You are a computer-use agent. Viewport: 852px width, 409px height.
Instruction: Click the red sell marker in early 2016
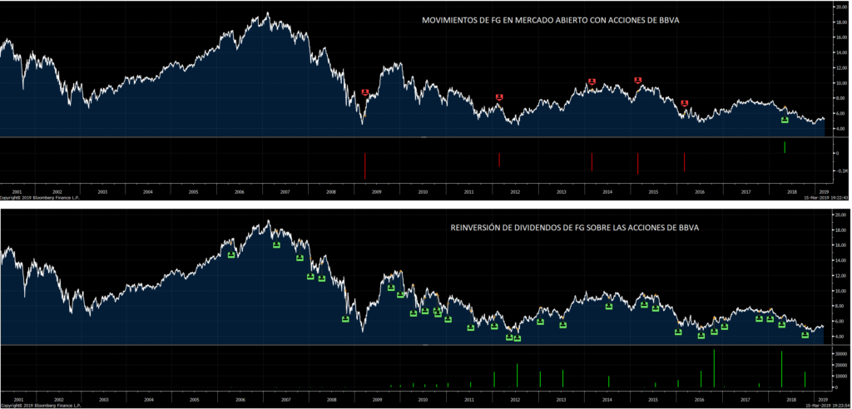coord(685,103)
